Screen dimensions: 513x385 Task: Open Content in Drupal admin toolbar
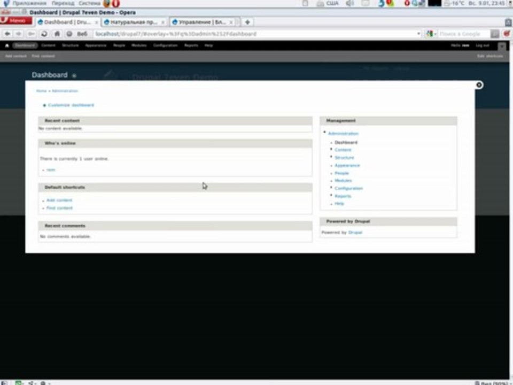pos(49,45)
